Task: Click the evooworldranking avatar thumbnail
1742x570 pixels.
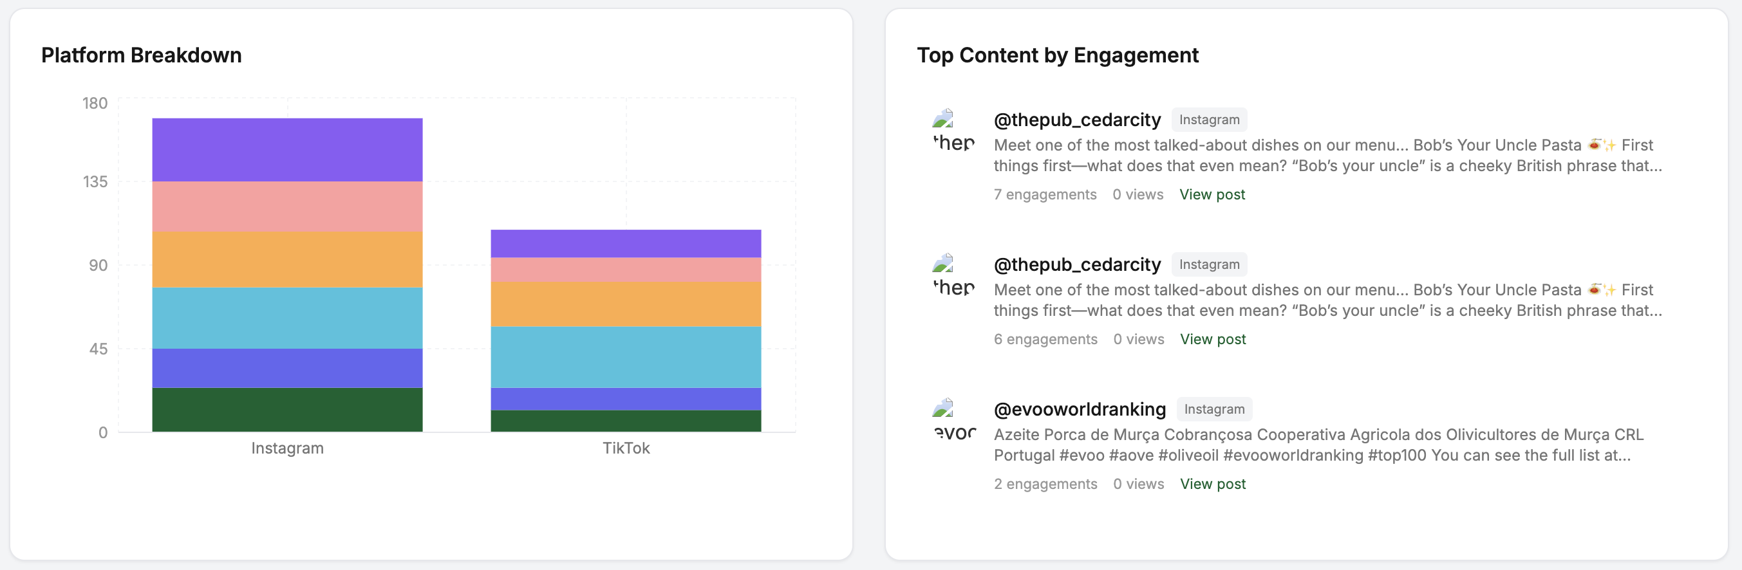Action: point(953,420)
